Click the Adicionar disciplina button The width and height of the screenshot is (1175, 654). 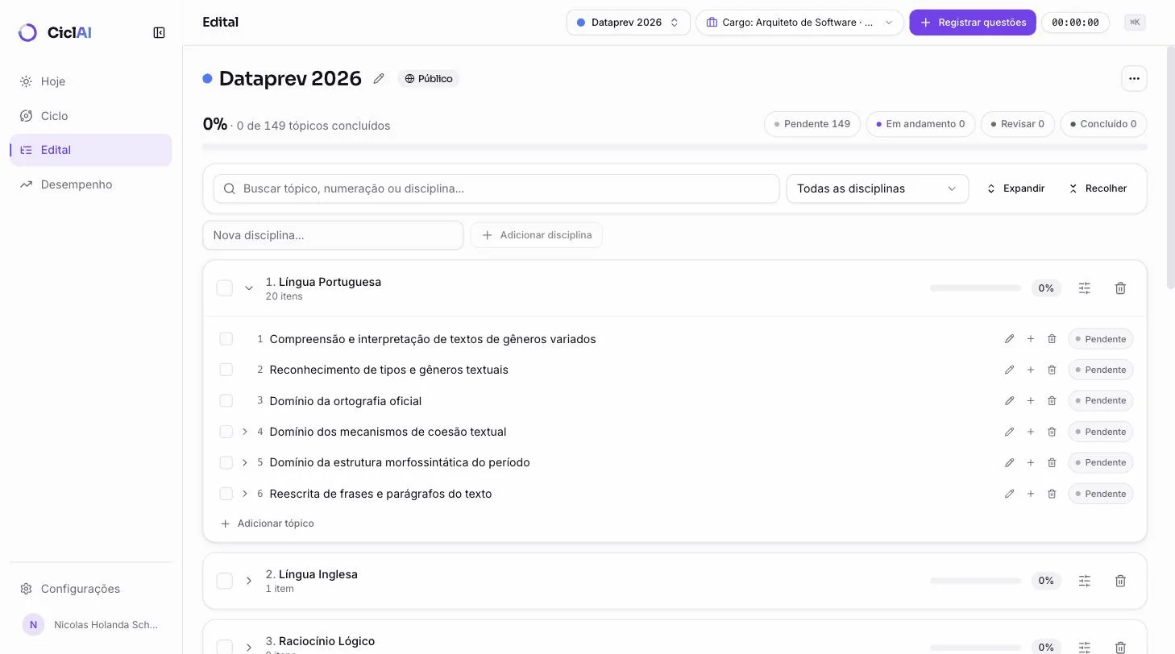tap(537, 235)
